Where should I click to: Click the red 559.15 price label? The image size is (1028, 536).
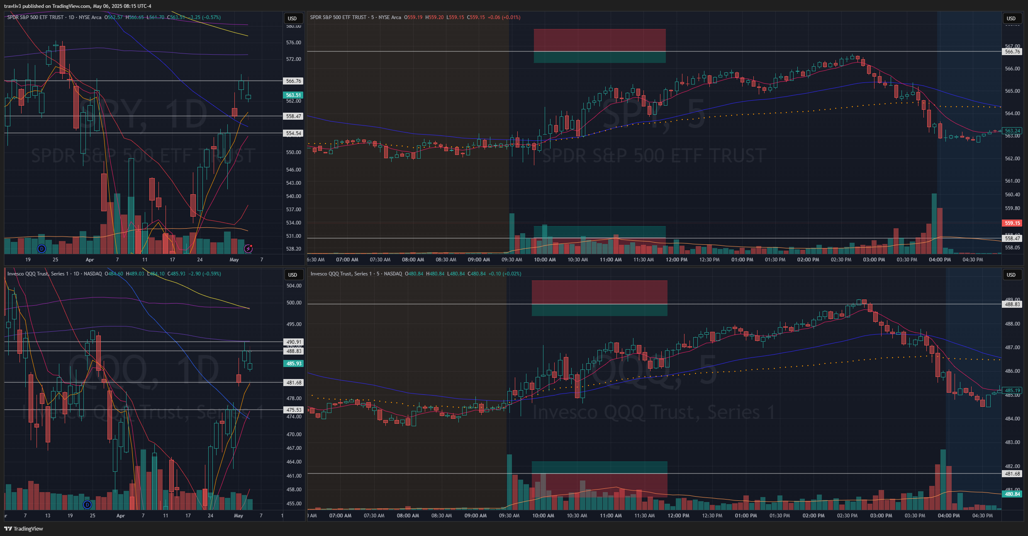tap(1012, 223)
